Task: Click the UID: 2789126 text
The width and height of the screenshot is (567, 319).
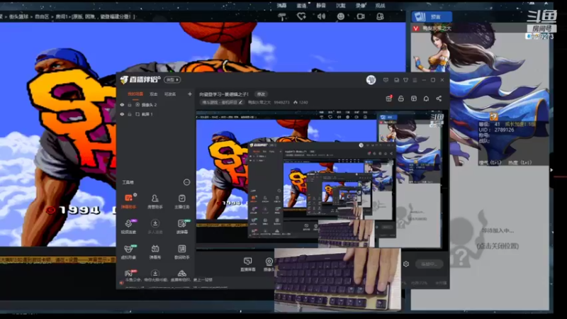Action: [496, 130]
